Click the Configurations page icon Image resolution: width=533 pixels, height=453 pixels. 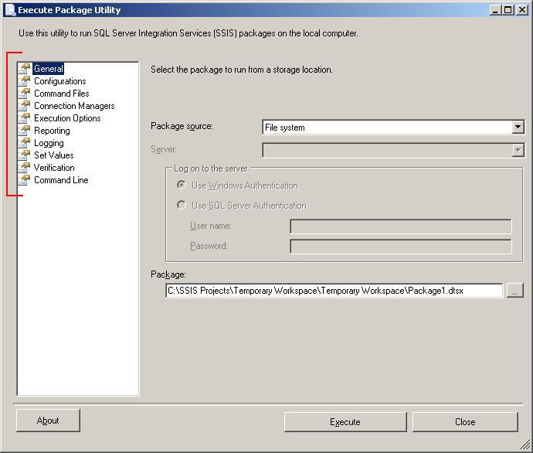click(x=25, y=81)
